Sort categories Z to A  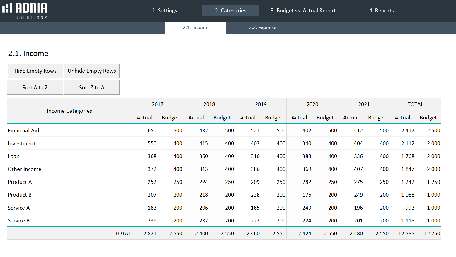pos(92,88)
